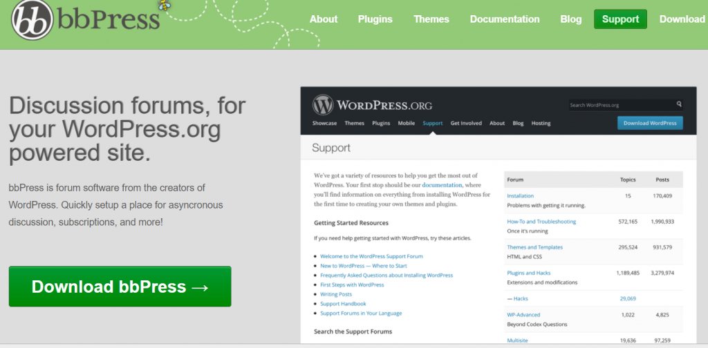Click the 931,579 posts value
Screen dimensions: 708x348
click(x=662, y=247)
